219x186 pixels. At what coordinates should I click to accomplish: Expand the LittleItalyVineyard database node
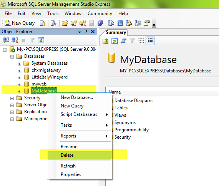pyautogui.click(x=19, y=77)
